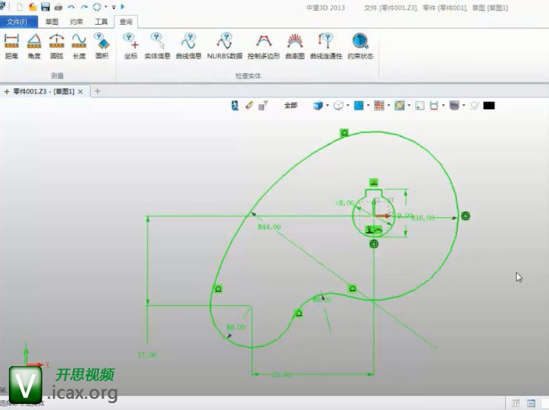
Task: Open the 文件(F) menu
Action: click(19, 22)
